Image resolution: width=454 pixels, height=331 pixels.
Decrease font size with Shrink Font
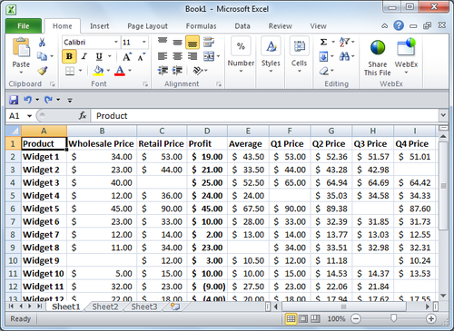[141, 56]
